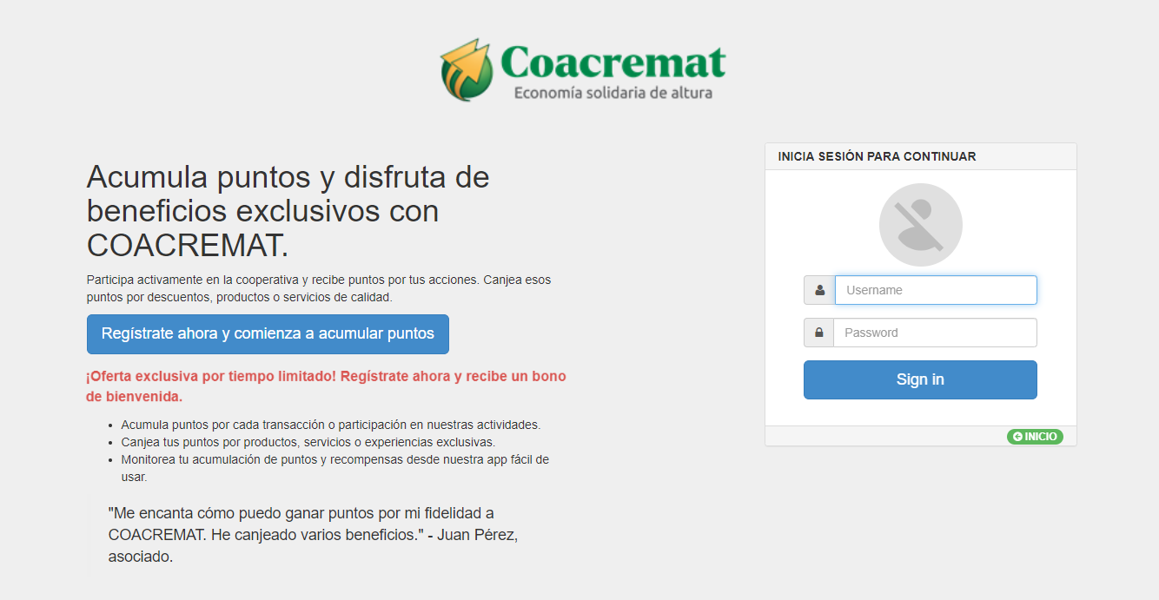
Task: Click the Juan Pérez testimonial quote
Action: pos(313,535)
